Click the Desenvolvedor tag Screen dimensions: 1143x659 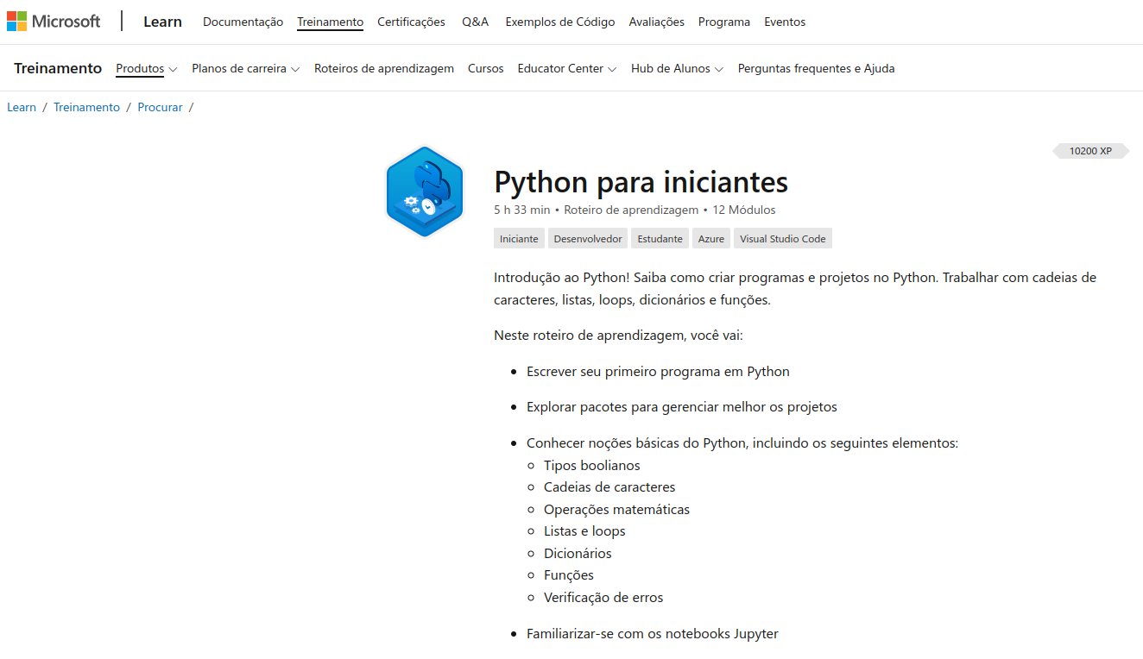588,239
